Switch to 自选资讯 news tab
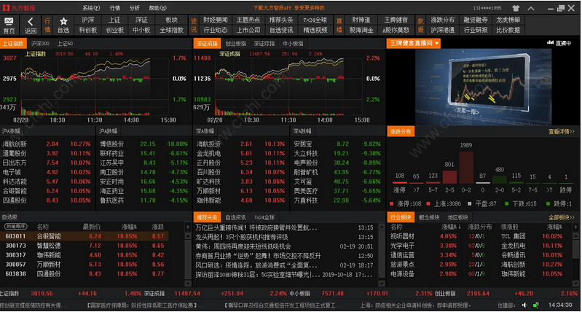Viewport: 582px width, 312px height. coord(235,217)
